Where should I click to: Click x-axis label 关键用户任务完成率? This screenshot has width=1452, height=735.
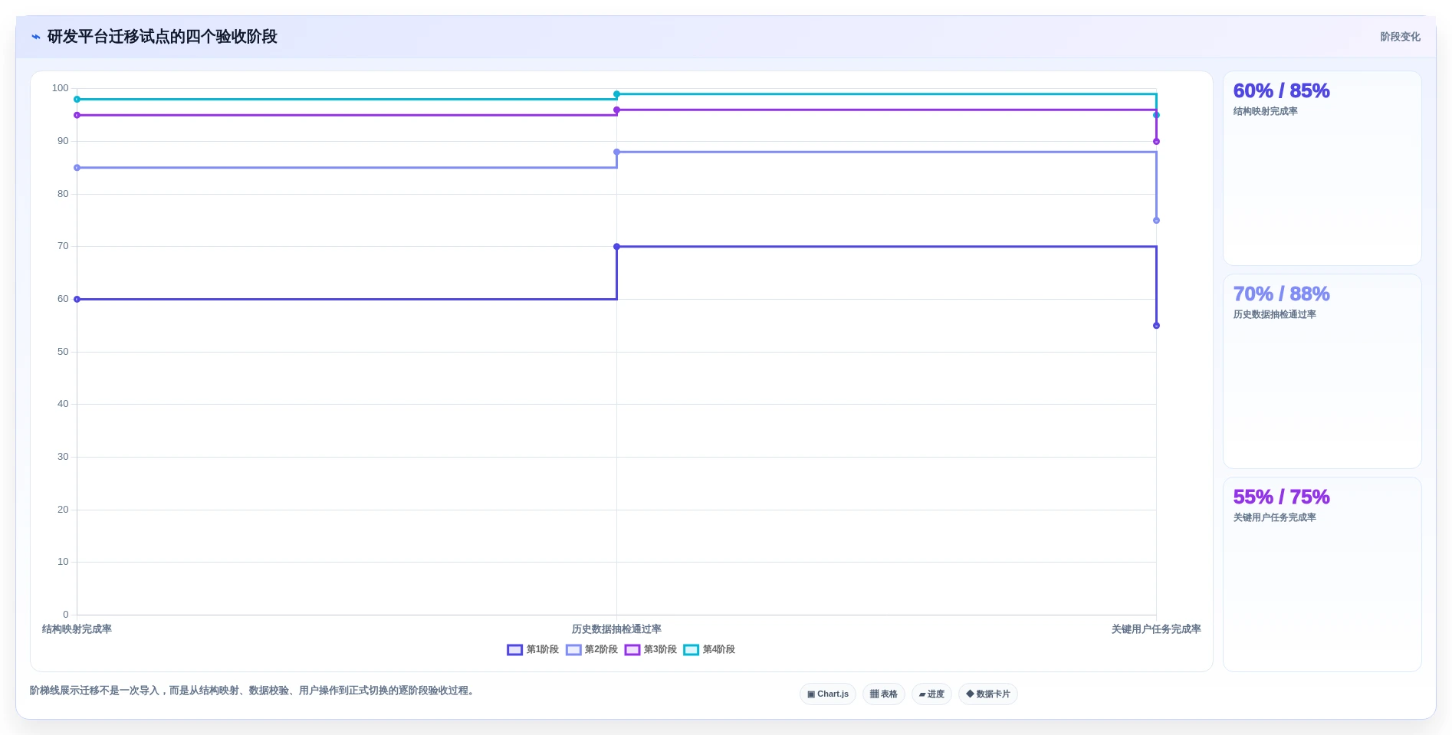tap(1156, 629)
